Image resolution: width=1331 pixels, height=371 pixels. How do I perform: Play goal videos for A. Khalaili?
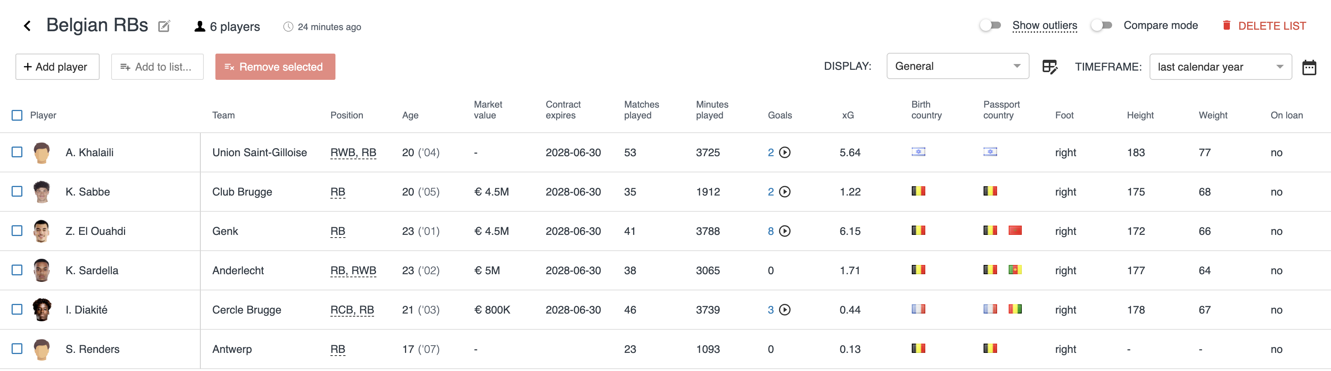pyautogui.click(x=784, y=152)
